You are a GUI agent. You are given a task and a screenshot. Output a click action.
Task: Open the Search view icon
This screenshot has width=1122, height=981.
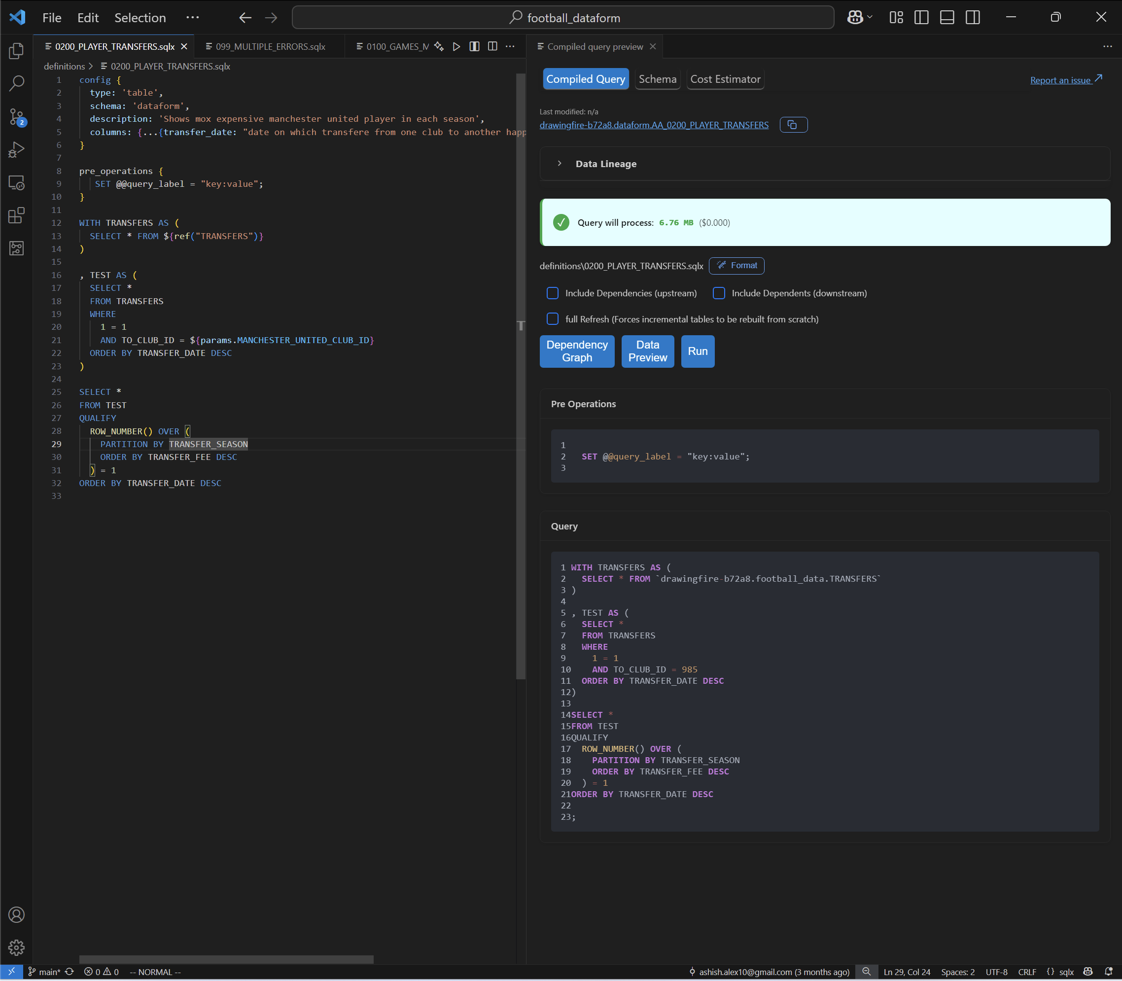[16, 84]
